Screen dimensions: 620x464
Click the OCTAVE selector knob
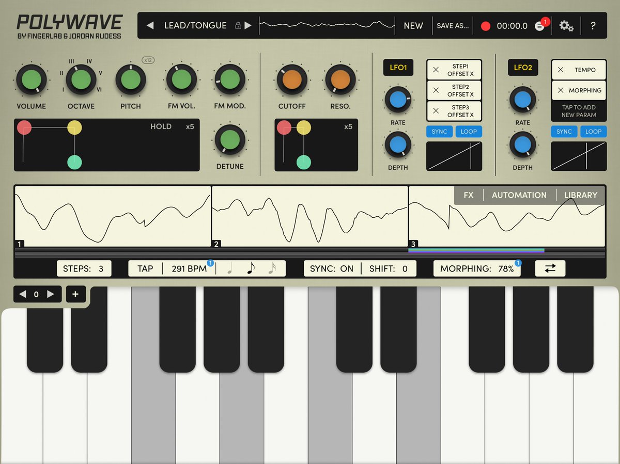click(x=81, y=79)
